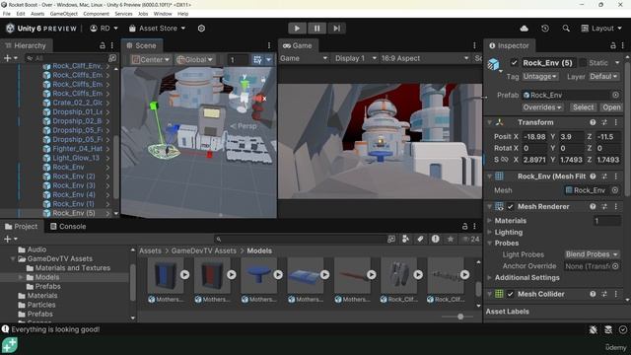Collapse the GameDevTV Assets folder
The width and height of the screenshot is (631, 355).
(13, 258)
